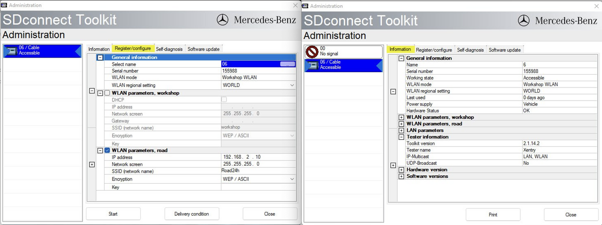Image resolution: width=602 pixels, height=225 pixels.
Task: Open Software update tab in window with Start button
Action: [203, 49]
